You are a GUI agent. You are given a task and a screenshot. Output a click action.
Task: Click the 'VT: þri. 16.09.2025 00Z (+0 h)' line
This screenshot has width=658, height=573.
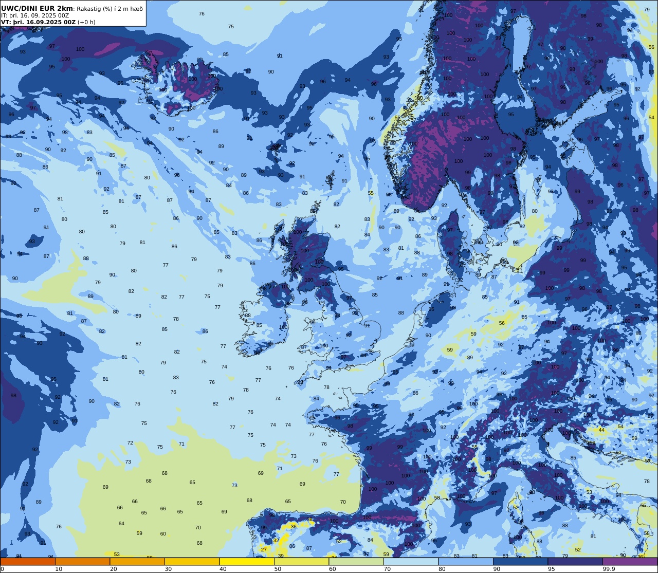click(48, 22)
